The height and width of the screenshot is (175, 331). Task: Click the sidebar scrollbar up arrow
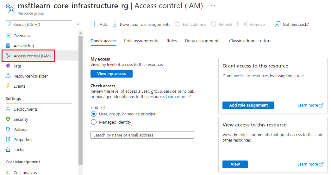[80, 33]
